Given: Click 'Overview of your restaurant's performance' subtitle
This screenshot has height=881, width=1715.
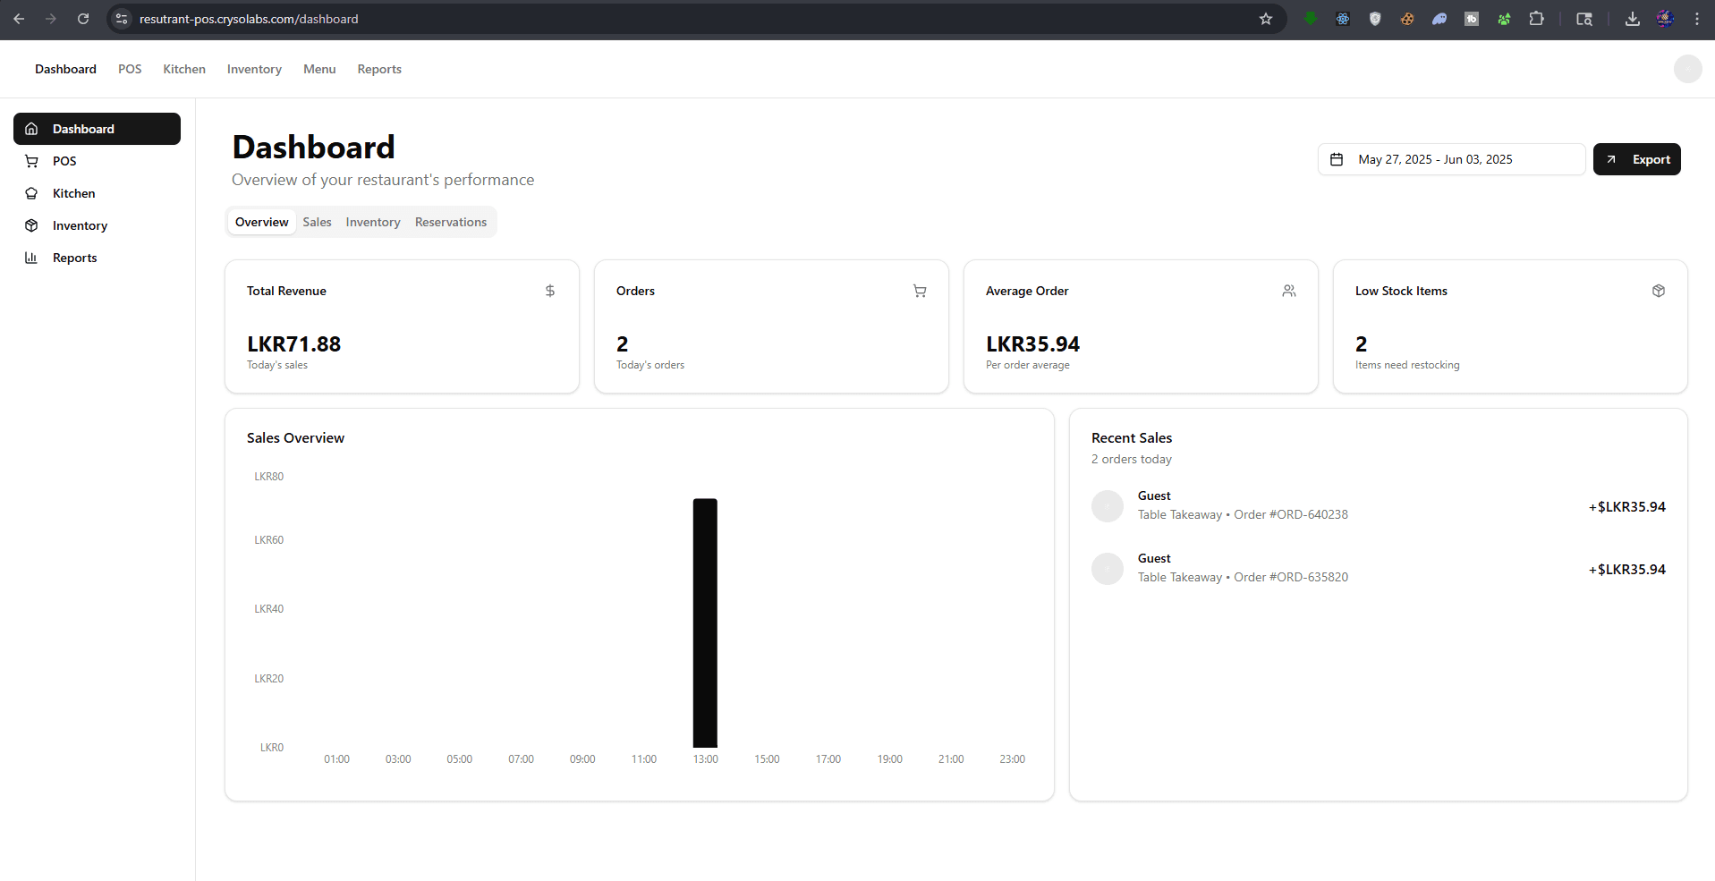Looking at the screenshot, I should (x=383, y=180).
